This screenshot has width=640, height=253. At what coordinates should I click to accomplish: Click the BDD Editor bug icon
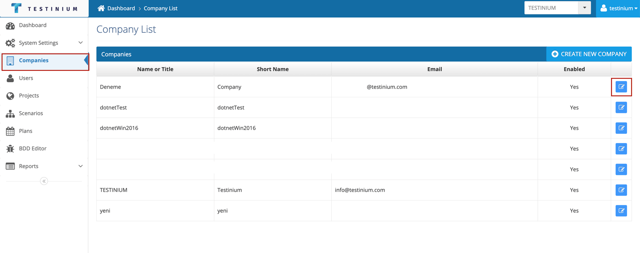(10, 149)
